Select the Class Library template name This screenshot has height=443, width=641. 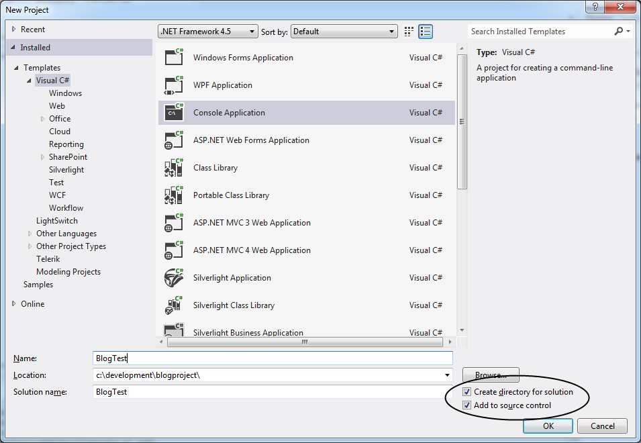215,168
